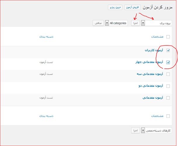Open the برون بری bulk action dropdown
Viewport: 178px width, 146px height.
[x=156, y=23]
